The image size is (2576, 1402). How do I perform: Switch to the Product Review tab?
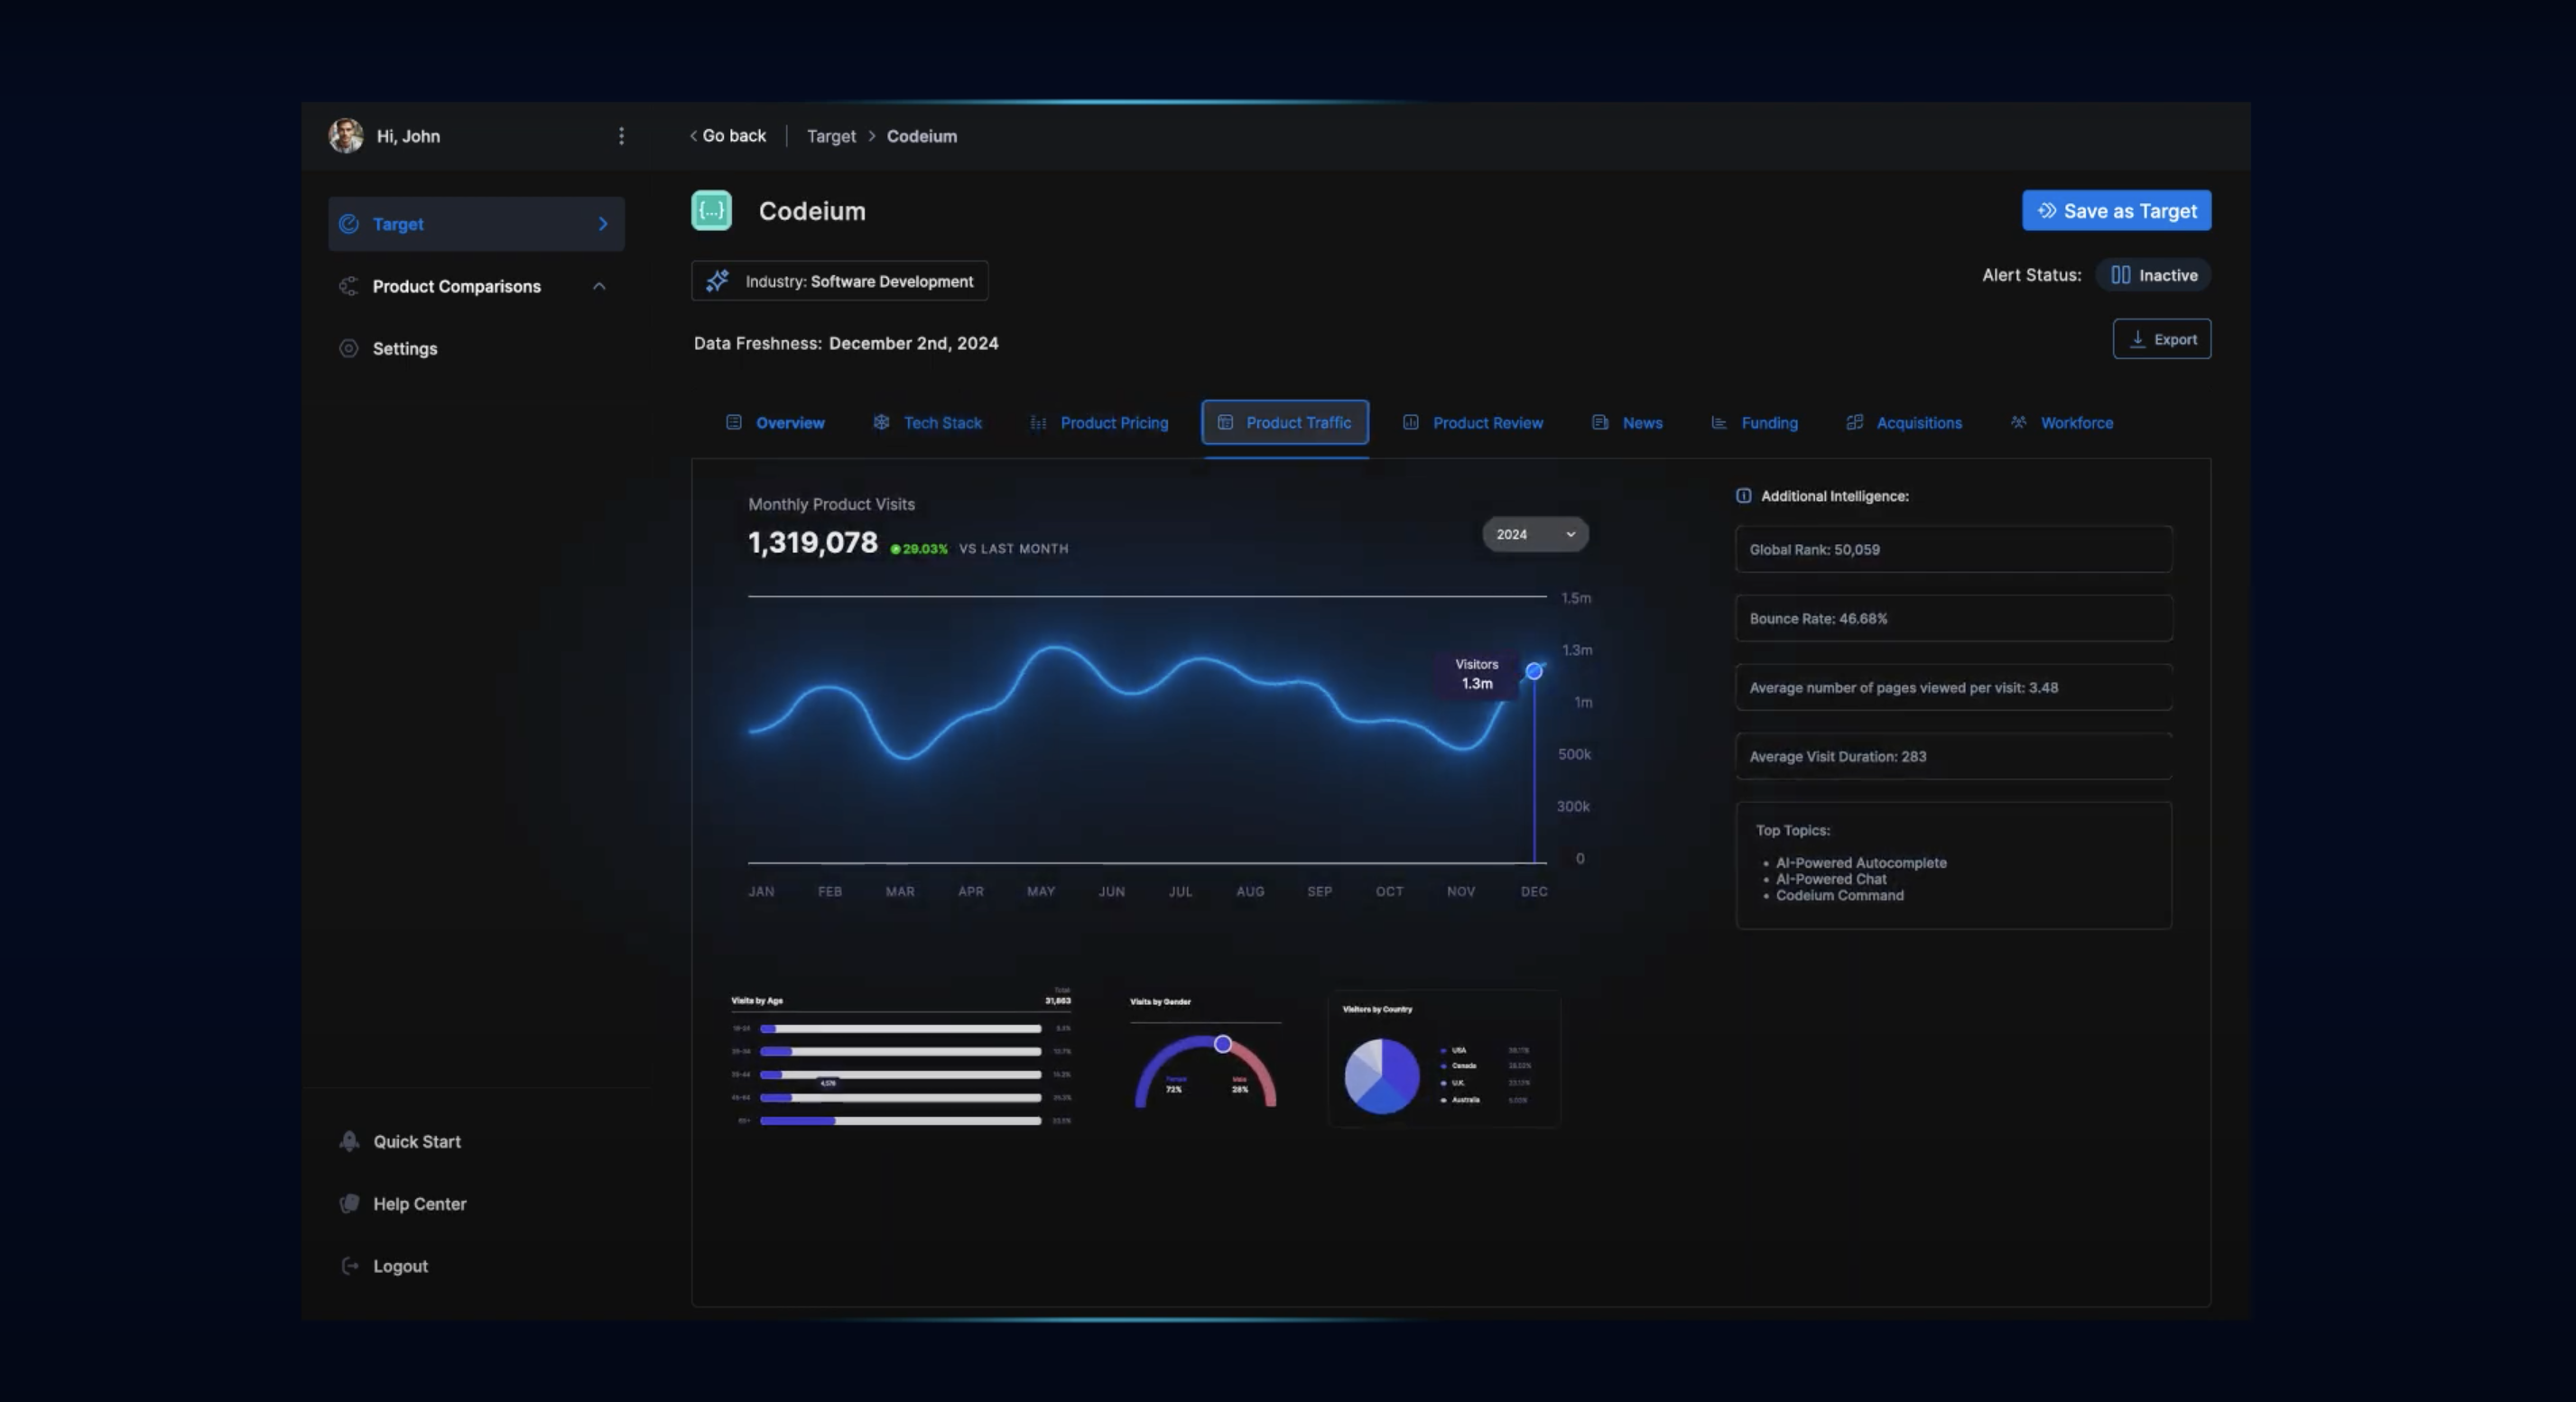1472,421
